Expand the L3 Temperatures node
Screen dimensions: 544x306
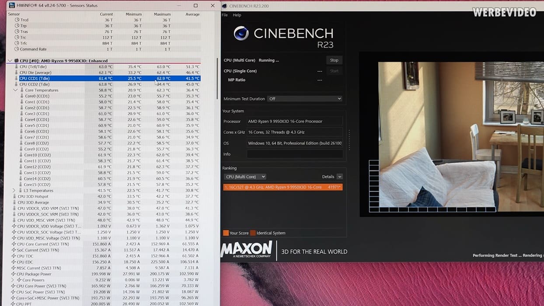pyautogui.click(x=14, y=191)
